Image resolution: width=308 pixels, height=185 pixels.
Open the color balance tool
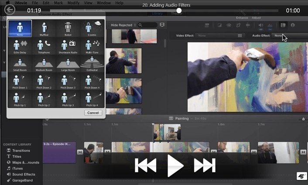pos(219,25)
